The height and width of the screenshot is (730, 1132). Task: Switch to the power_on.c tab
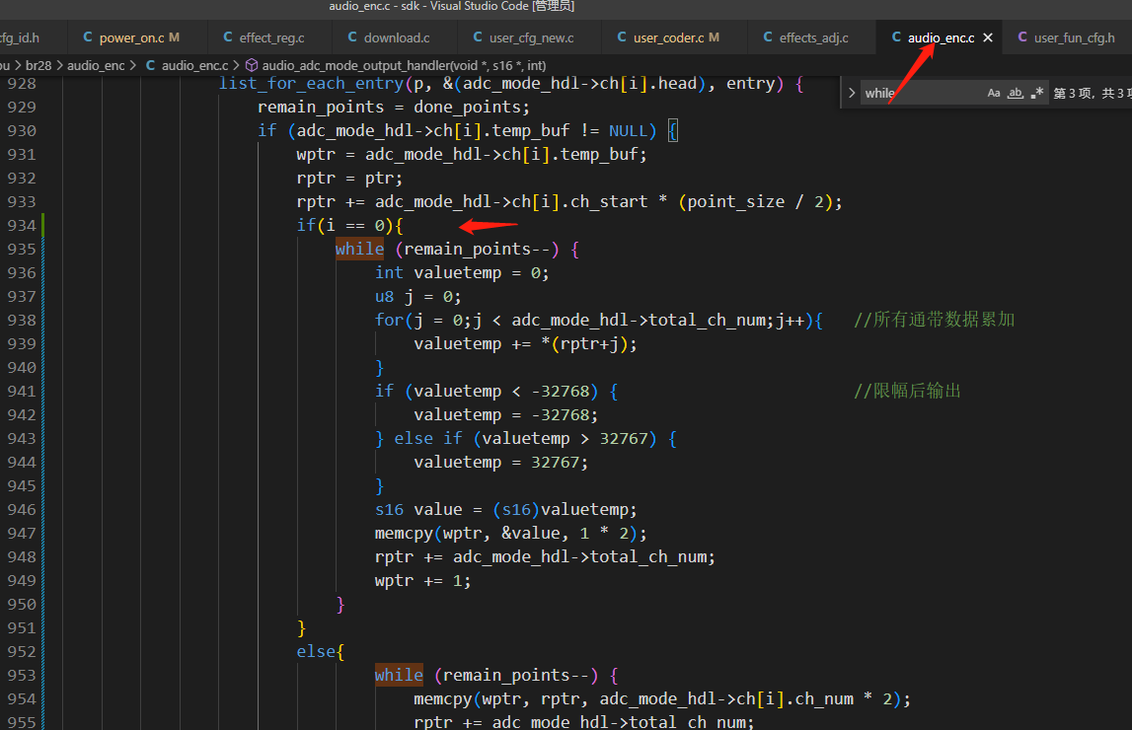tap(131, 37)
